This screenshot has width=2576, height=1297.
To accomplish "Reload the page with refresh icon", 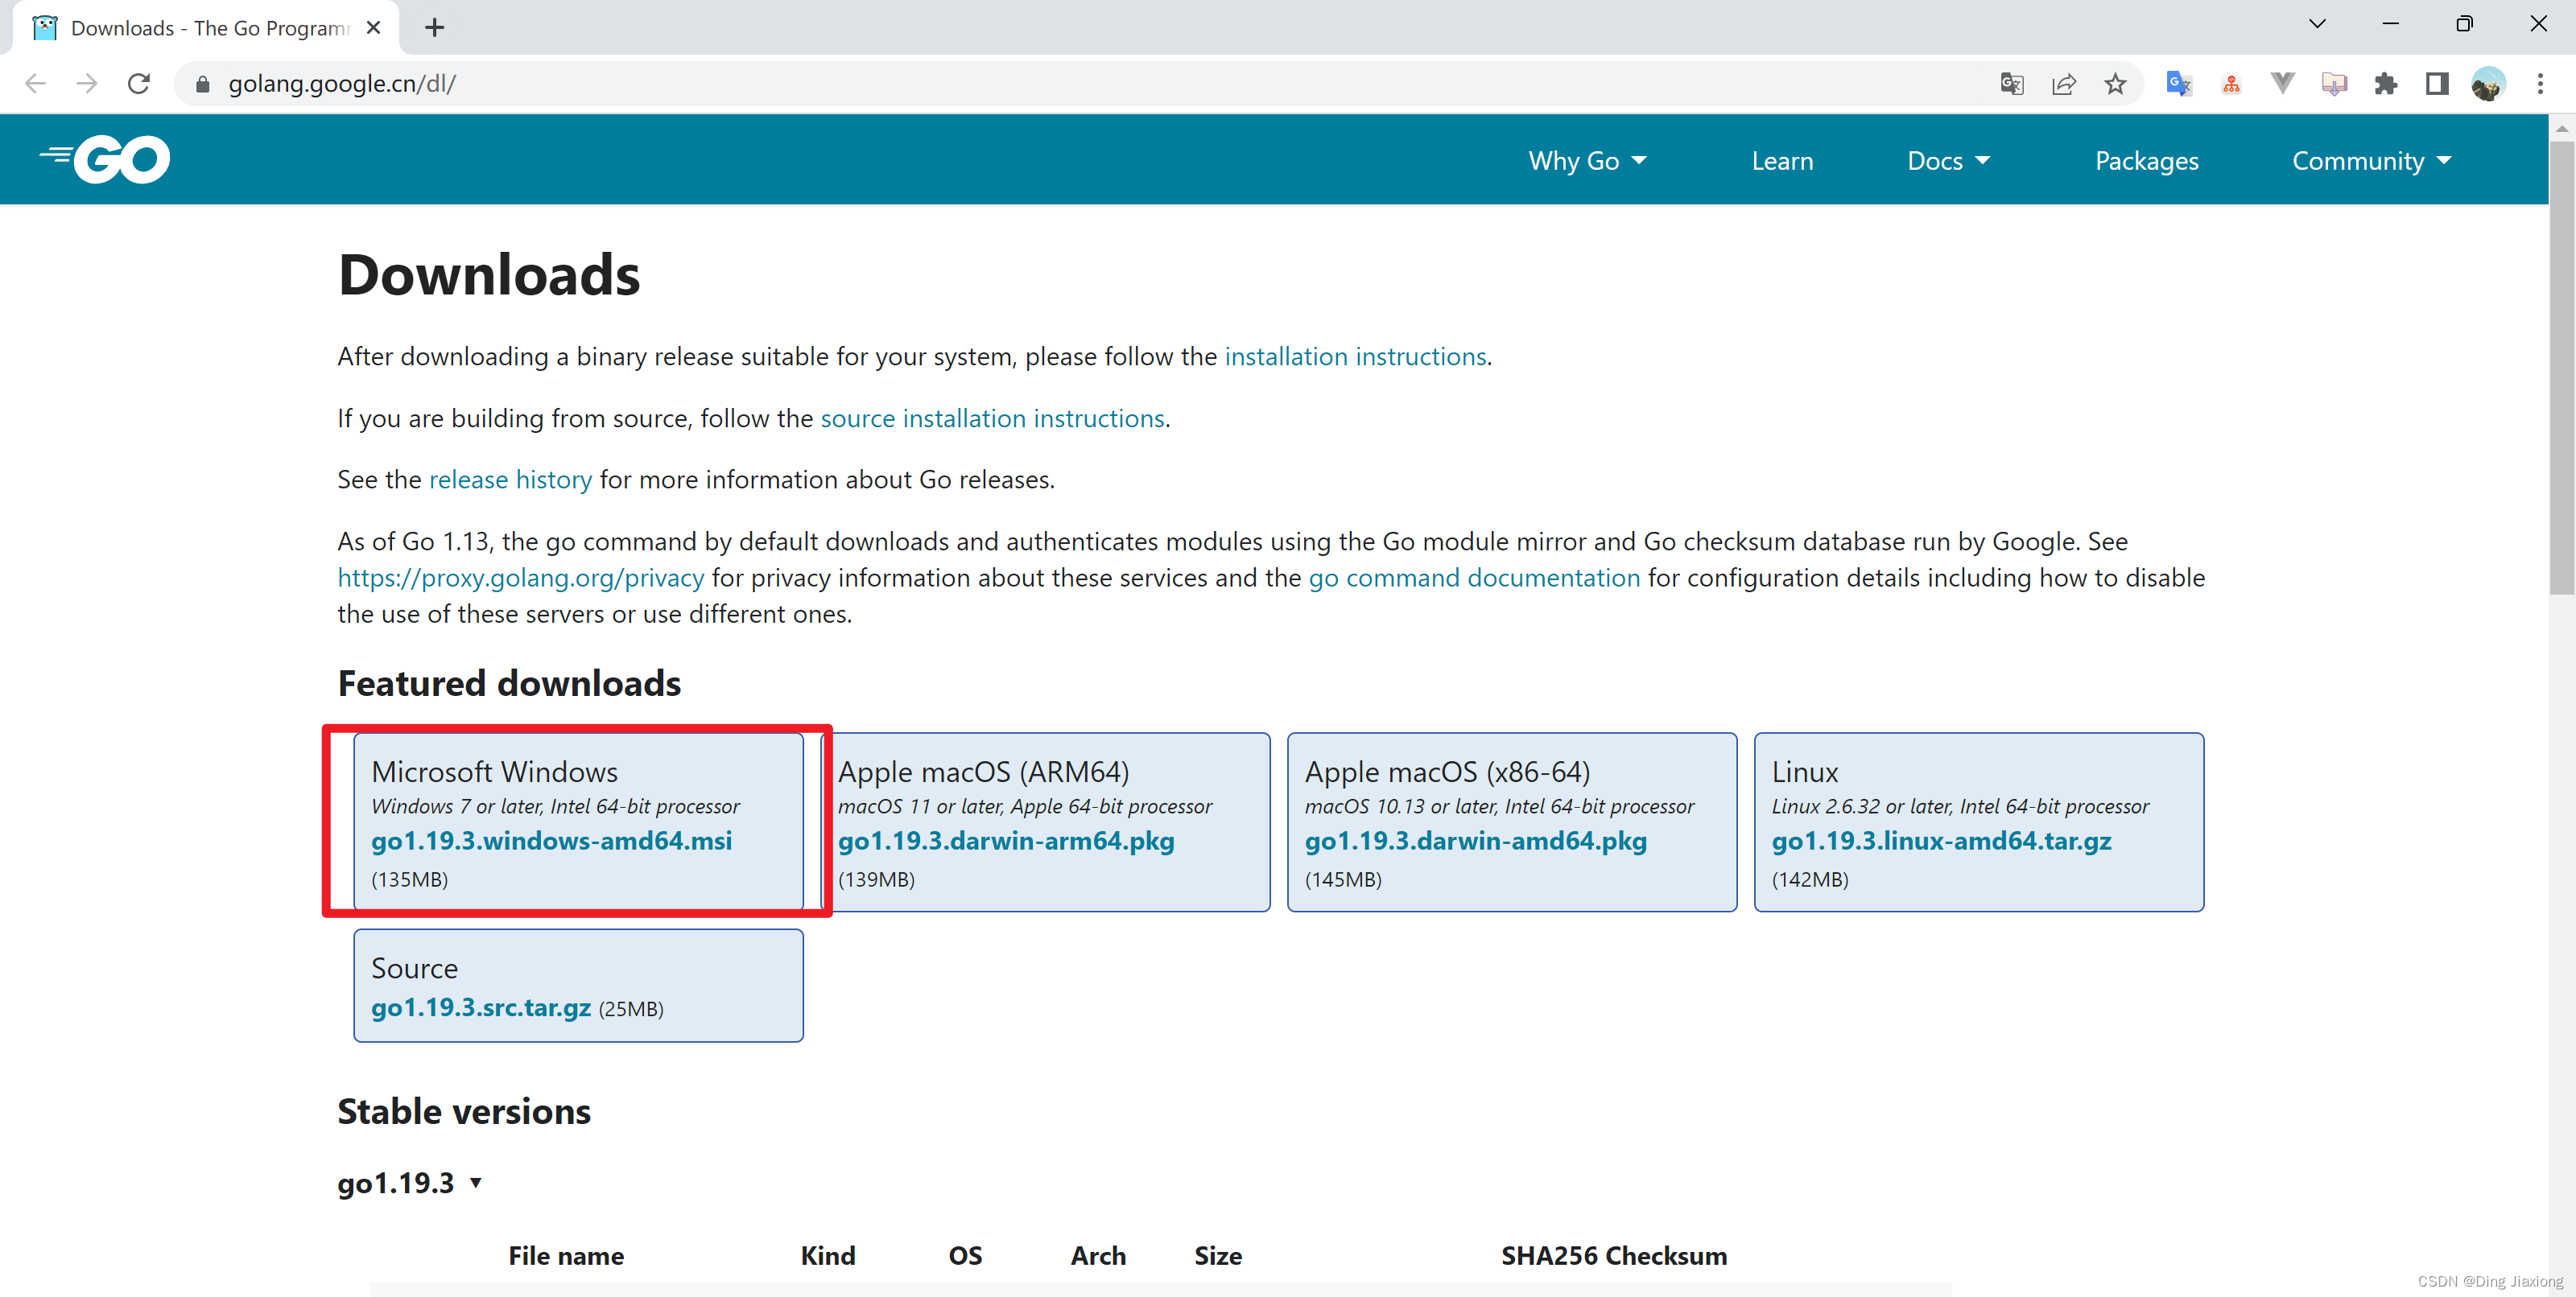I will 139,84.
